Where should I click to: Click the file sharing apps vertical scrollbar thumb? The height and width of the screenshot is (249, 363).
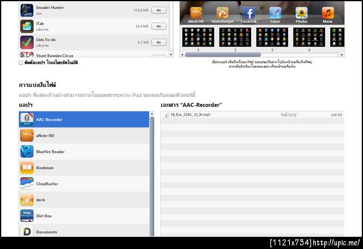tap(152, 176)
